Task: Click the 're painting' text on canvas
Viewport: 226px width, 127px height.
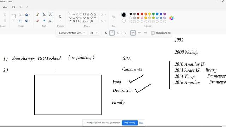Action: point(82,58)
